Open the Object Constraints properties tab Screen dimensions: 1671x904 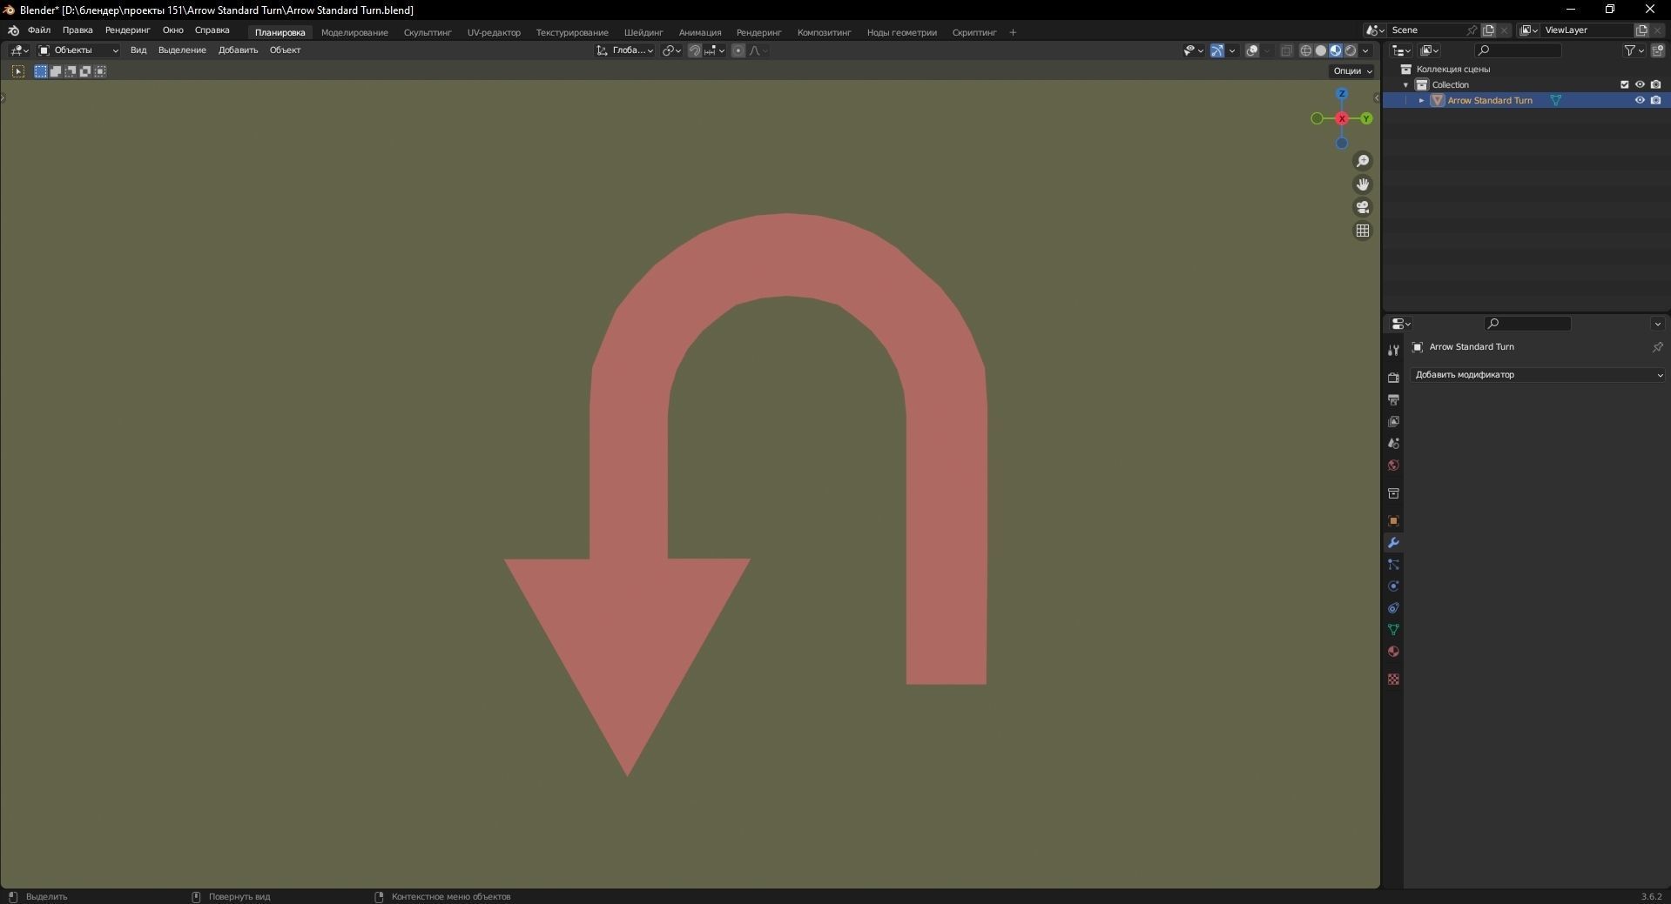coord(1393,608)
